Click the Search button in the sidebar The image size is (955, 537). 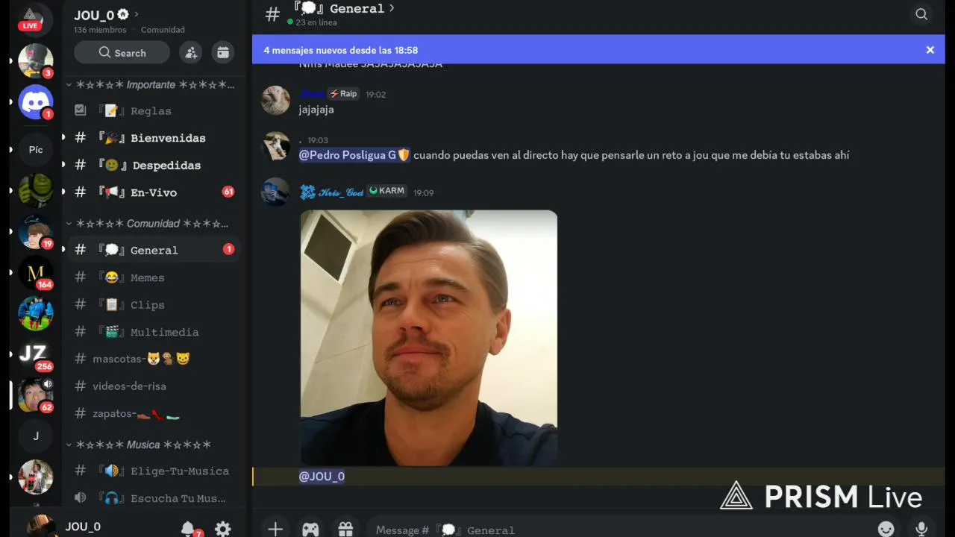pyautogui.click(x=122, y=52)
